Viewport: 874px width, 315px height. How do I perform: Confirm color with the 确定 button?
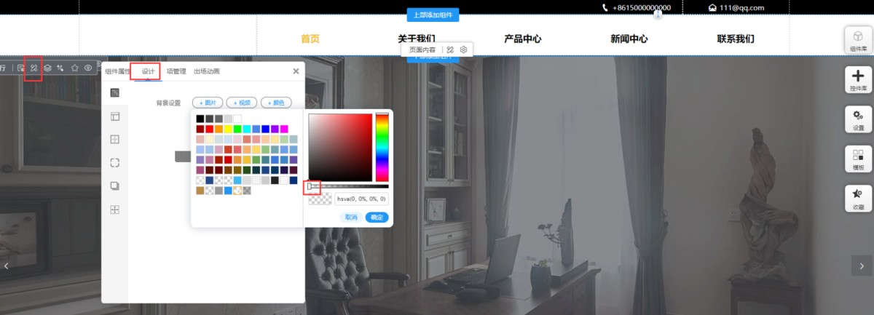(377, 217)
